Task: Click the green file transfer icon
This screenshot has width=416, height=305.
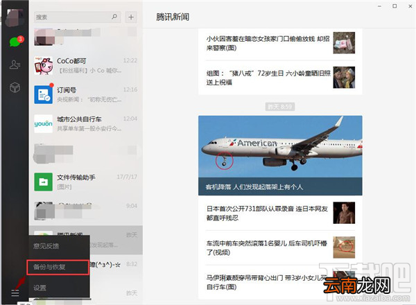Action: point(44,182)
